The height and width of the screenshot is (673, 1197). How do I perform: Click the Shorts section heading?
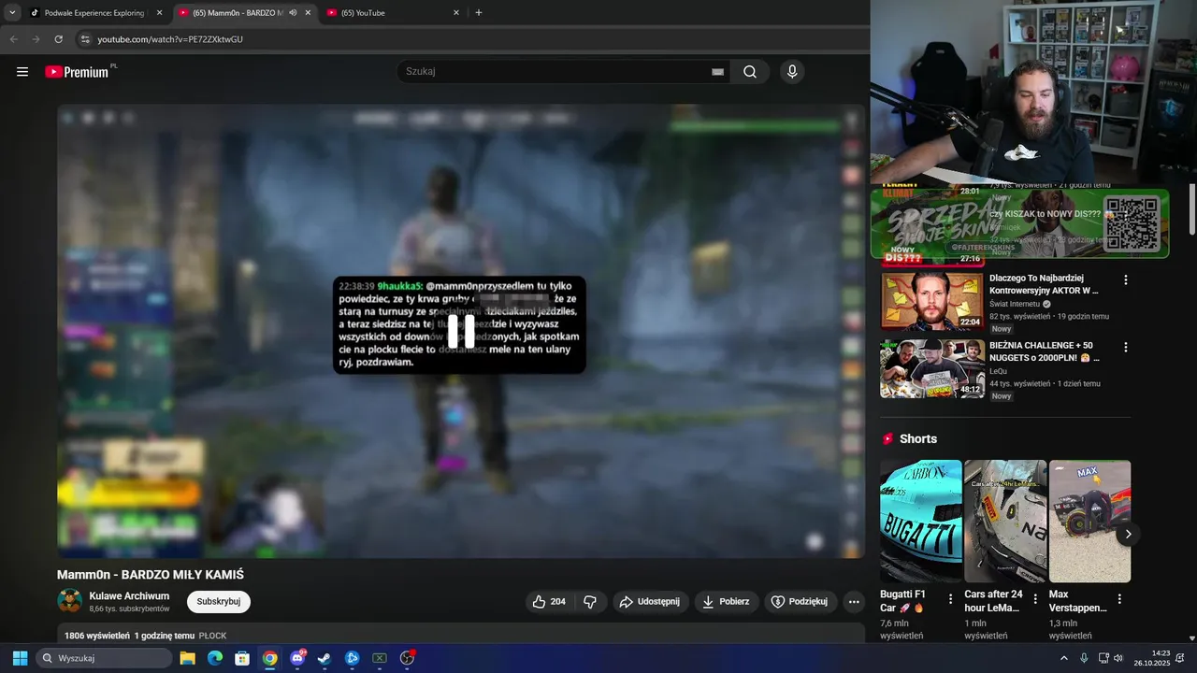918,438
